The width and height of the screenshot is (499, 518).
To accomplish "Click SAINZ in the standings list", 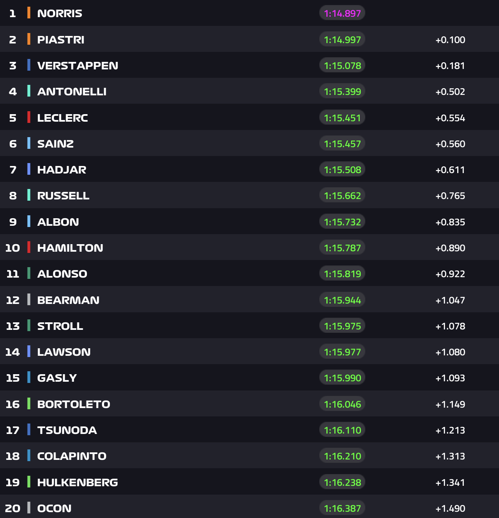I will (x=55, y=144).
